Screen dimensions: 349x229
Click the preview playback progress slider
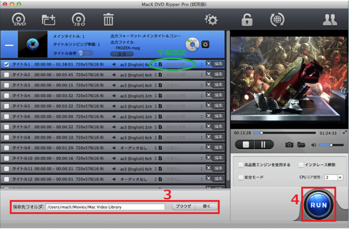click(285, 133)
